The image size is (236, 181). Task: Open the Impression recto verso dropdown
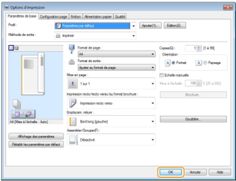111,103
